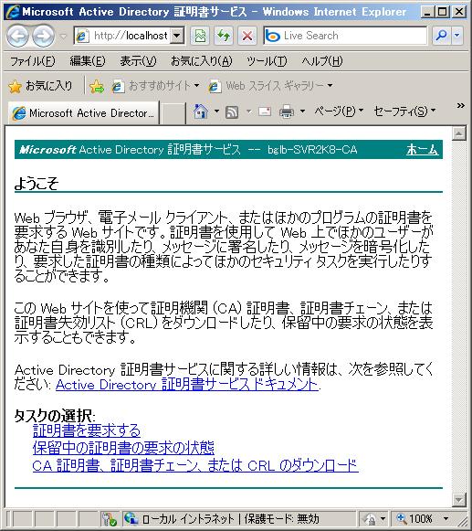Click the IE logo icon in title bar
Screen dimensions: 472x531
tap(13, 12)
